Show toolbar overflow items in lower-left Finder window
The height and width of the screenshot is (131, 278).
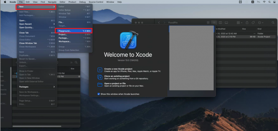tap(71, 62)
